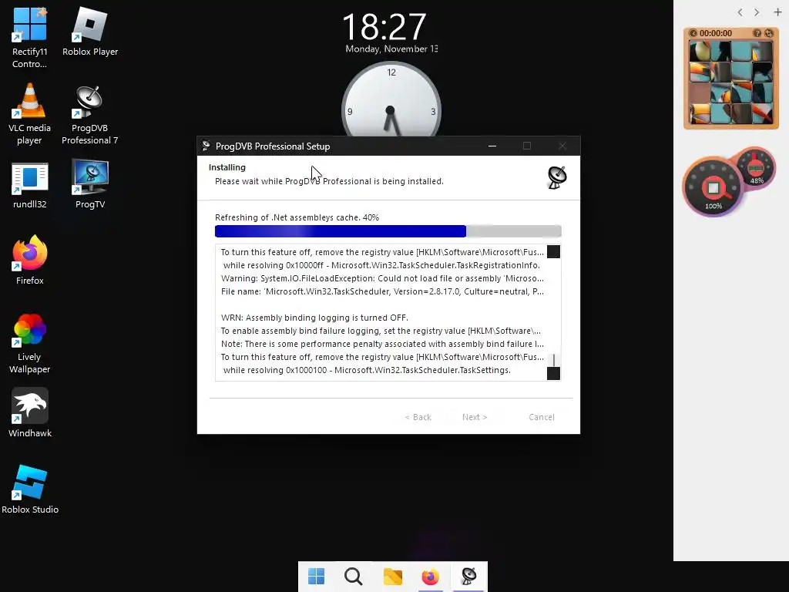This screenshot has width=789, height=592.
Task: Click the disabled Next button in setup
Action: coord(475,417)
